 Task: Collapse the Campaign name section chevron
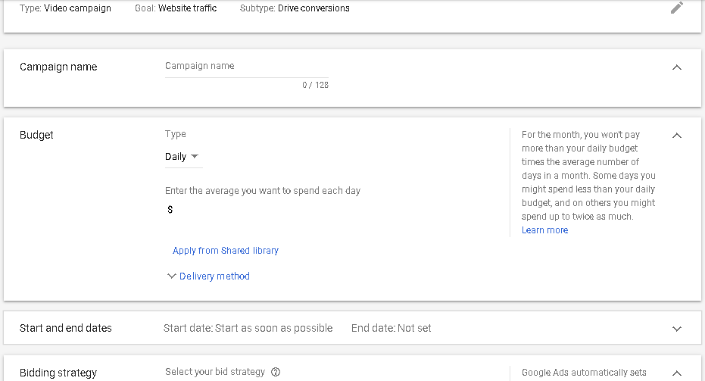(x=677, y=67)
